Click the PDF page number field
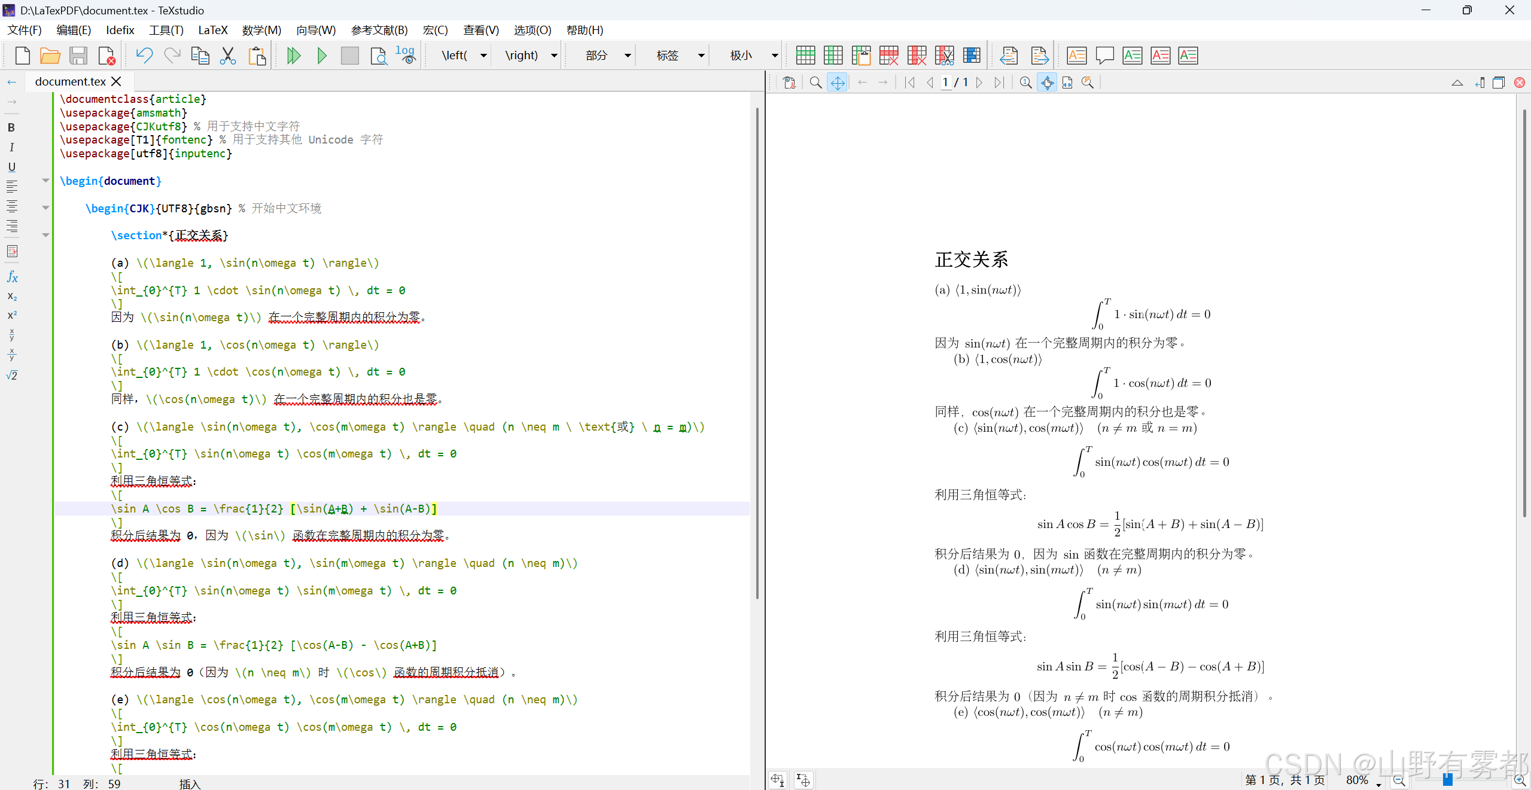Image resolution: width=1531 pixels, height=790 pixels. 945,83
